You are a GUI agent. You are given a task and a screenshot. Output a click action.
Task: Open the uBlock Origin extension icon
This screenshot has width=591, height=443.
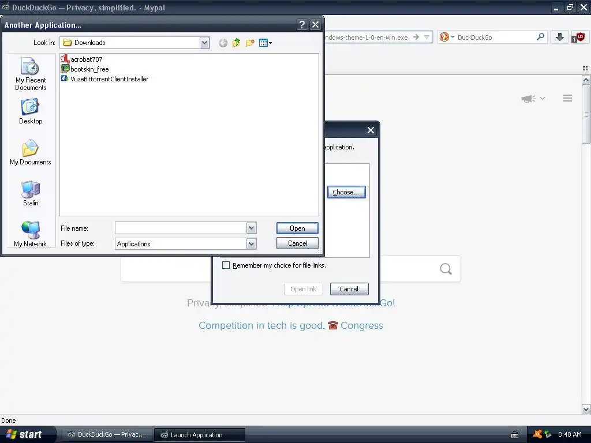(x=578, y=37)
